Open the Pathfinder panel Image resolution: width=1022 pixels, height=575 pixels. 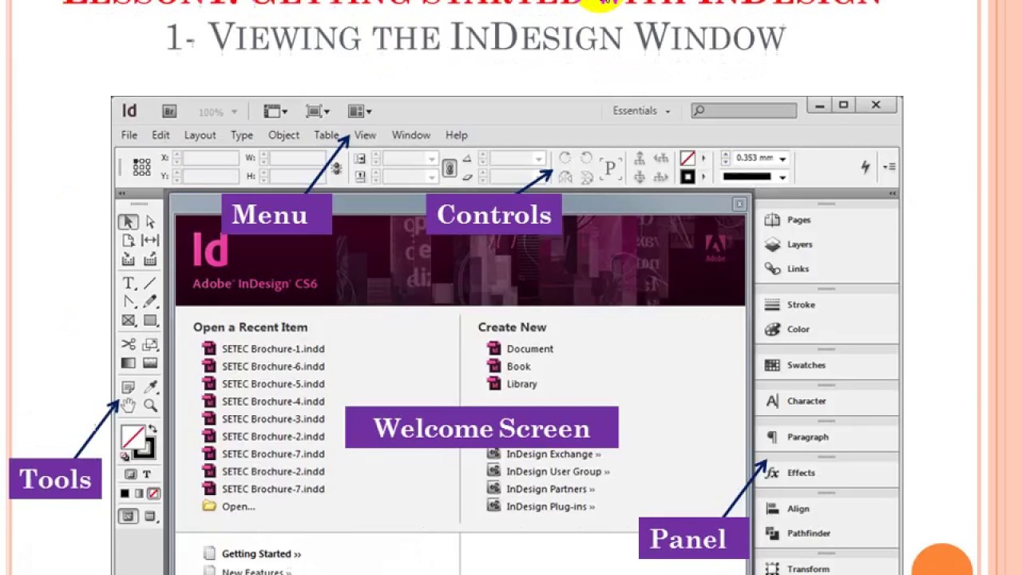798,533
